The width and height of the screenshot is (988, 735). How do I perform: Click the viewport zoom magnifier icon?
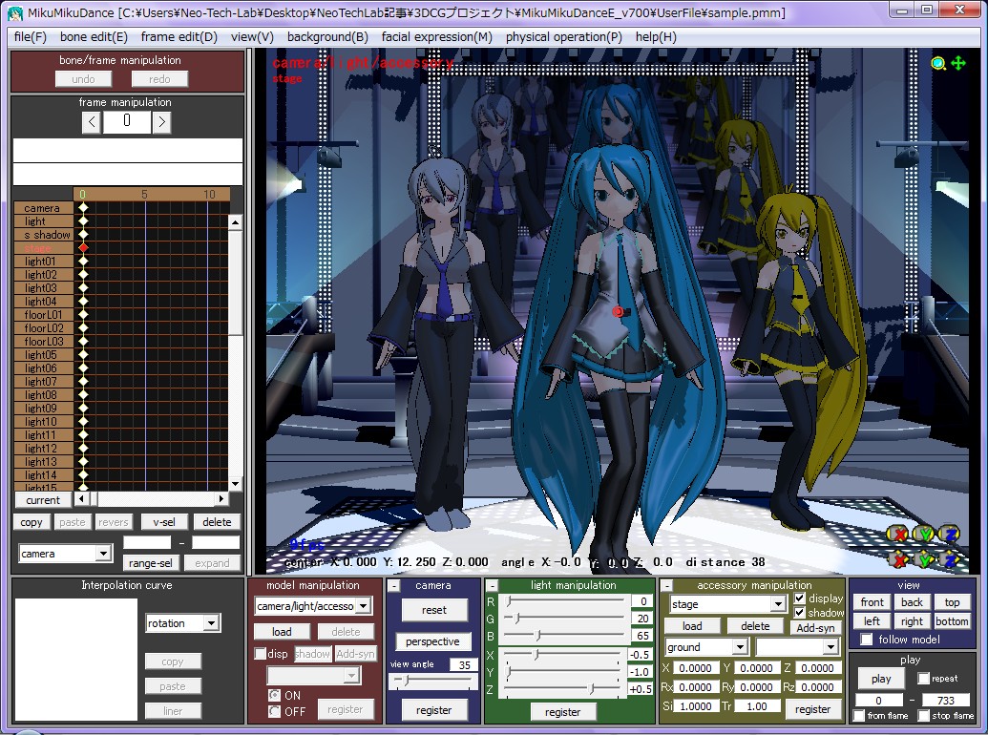[x=938, y=63]
